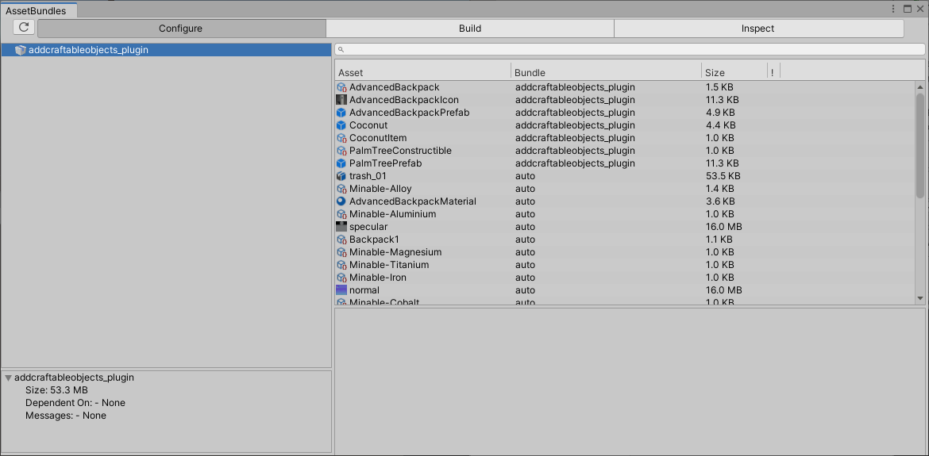Click the AdvancedBackpackPrefab cube icon
Image resolution: width=929 pixels, height=456 pixels.
click(341, 113)
